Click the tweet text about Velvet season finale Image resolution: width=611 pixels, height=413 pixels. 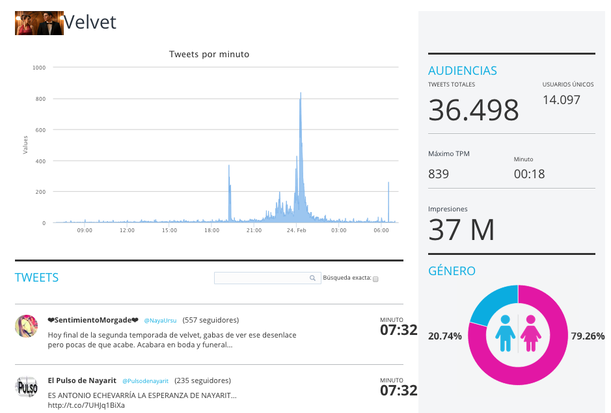172,340
